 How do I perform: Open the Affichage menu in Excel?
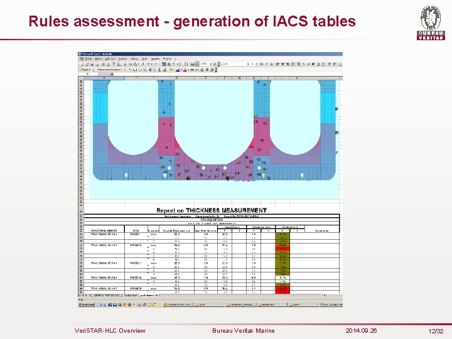110,59
